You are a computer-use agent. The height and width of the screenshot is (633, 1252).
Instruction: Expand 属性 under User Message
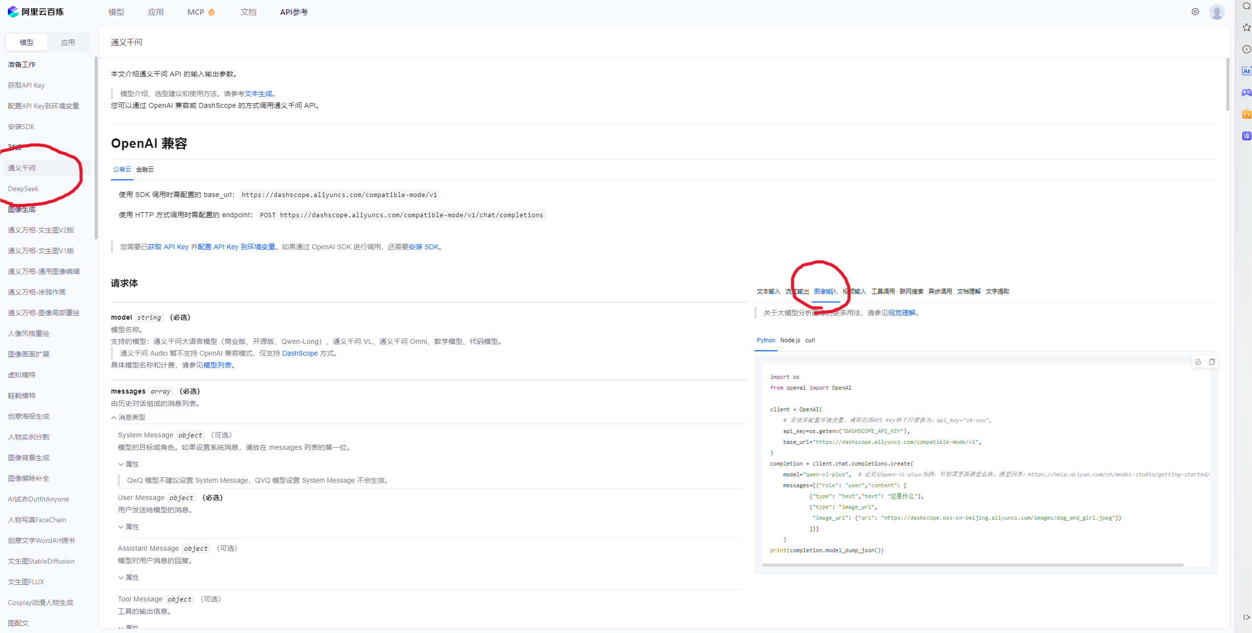128,527
